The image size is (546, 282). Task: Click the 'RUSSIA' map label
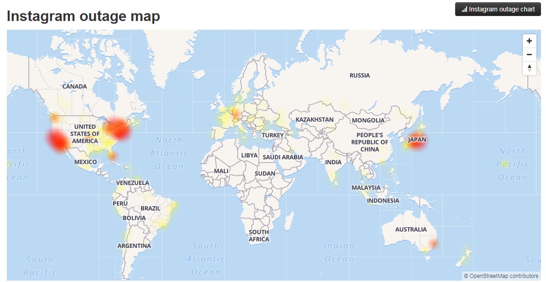coord(360,75)
